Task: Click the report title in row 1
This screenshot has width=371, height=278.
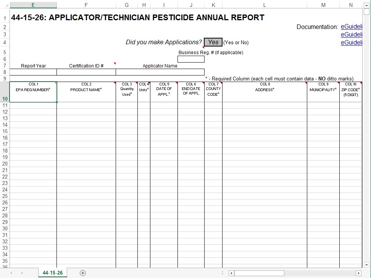Action: pyautogui.click(x=137, y=18)
